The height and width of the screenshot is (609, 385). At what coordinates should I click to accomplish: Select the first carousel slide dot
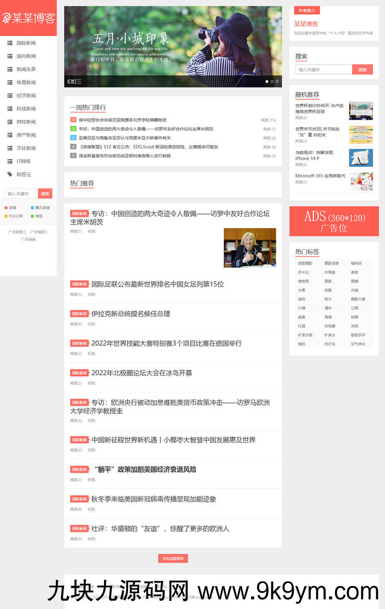(x=267, y=81)
